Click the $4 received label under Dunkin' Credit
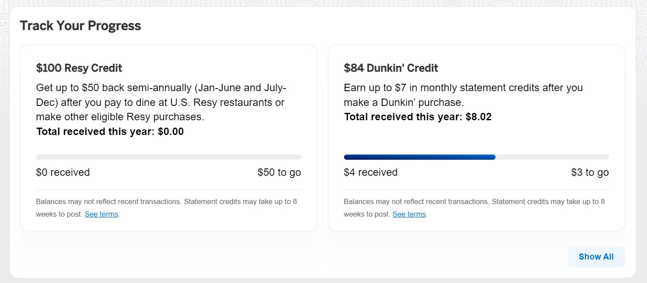This screenshot has width=647, height=283. (371, 172)
